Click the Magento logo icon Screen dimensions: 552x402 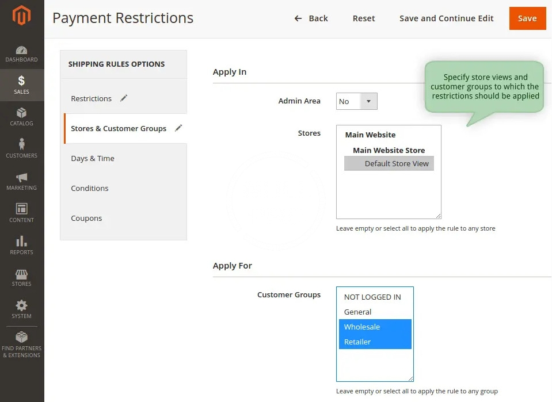22,16
